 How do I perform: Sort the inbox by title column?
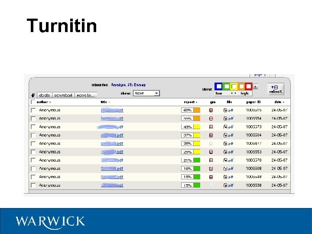(x=105, y=102)
